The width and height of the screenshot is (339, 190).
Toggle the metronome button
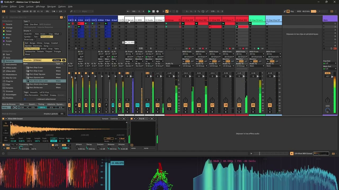click(x=53, y=11)
